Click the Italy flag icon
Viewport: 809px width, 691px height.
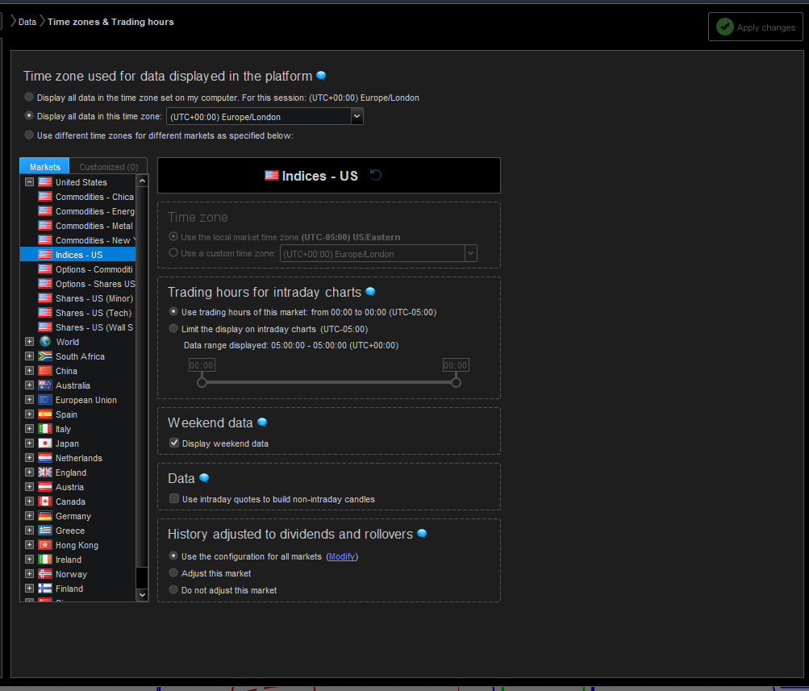pos(45,428)
